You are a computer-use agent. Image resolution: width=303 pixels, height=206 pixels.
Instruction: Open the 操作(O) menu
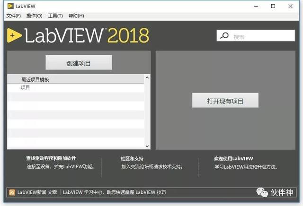(x=35, y=16)
